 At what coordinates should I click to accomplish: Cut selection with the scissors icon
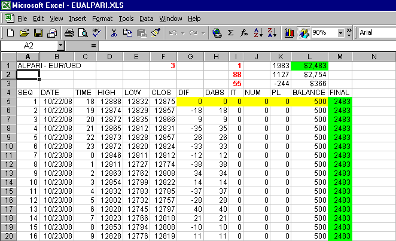click(114, 32)
